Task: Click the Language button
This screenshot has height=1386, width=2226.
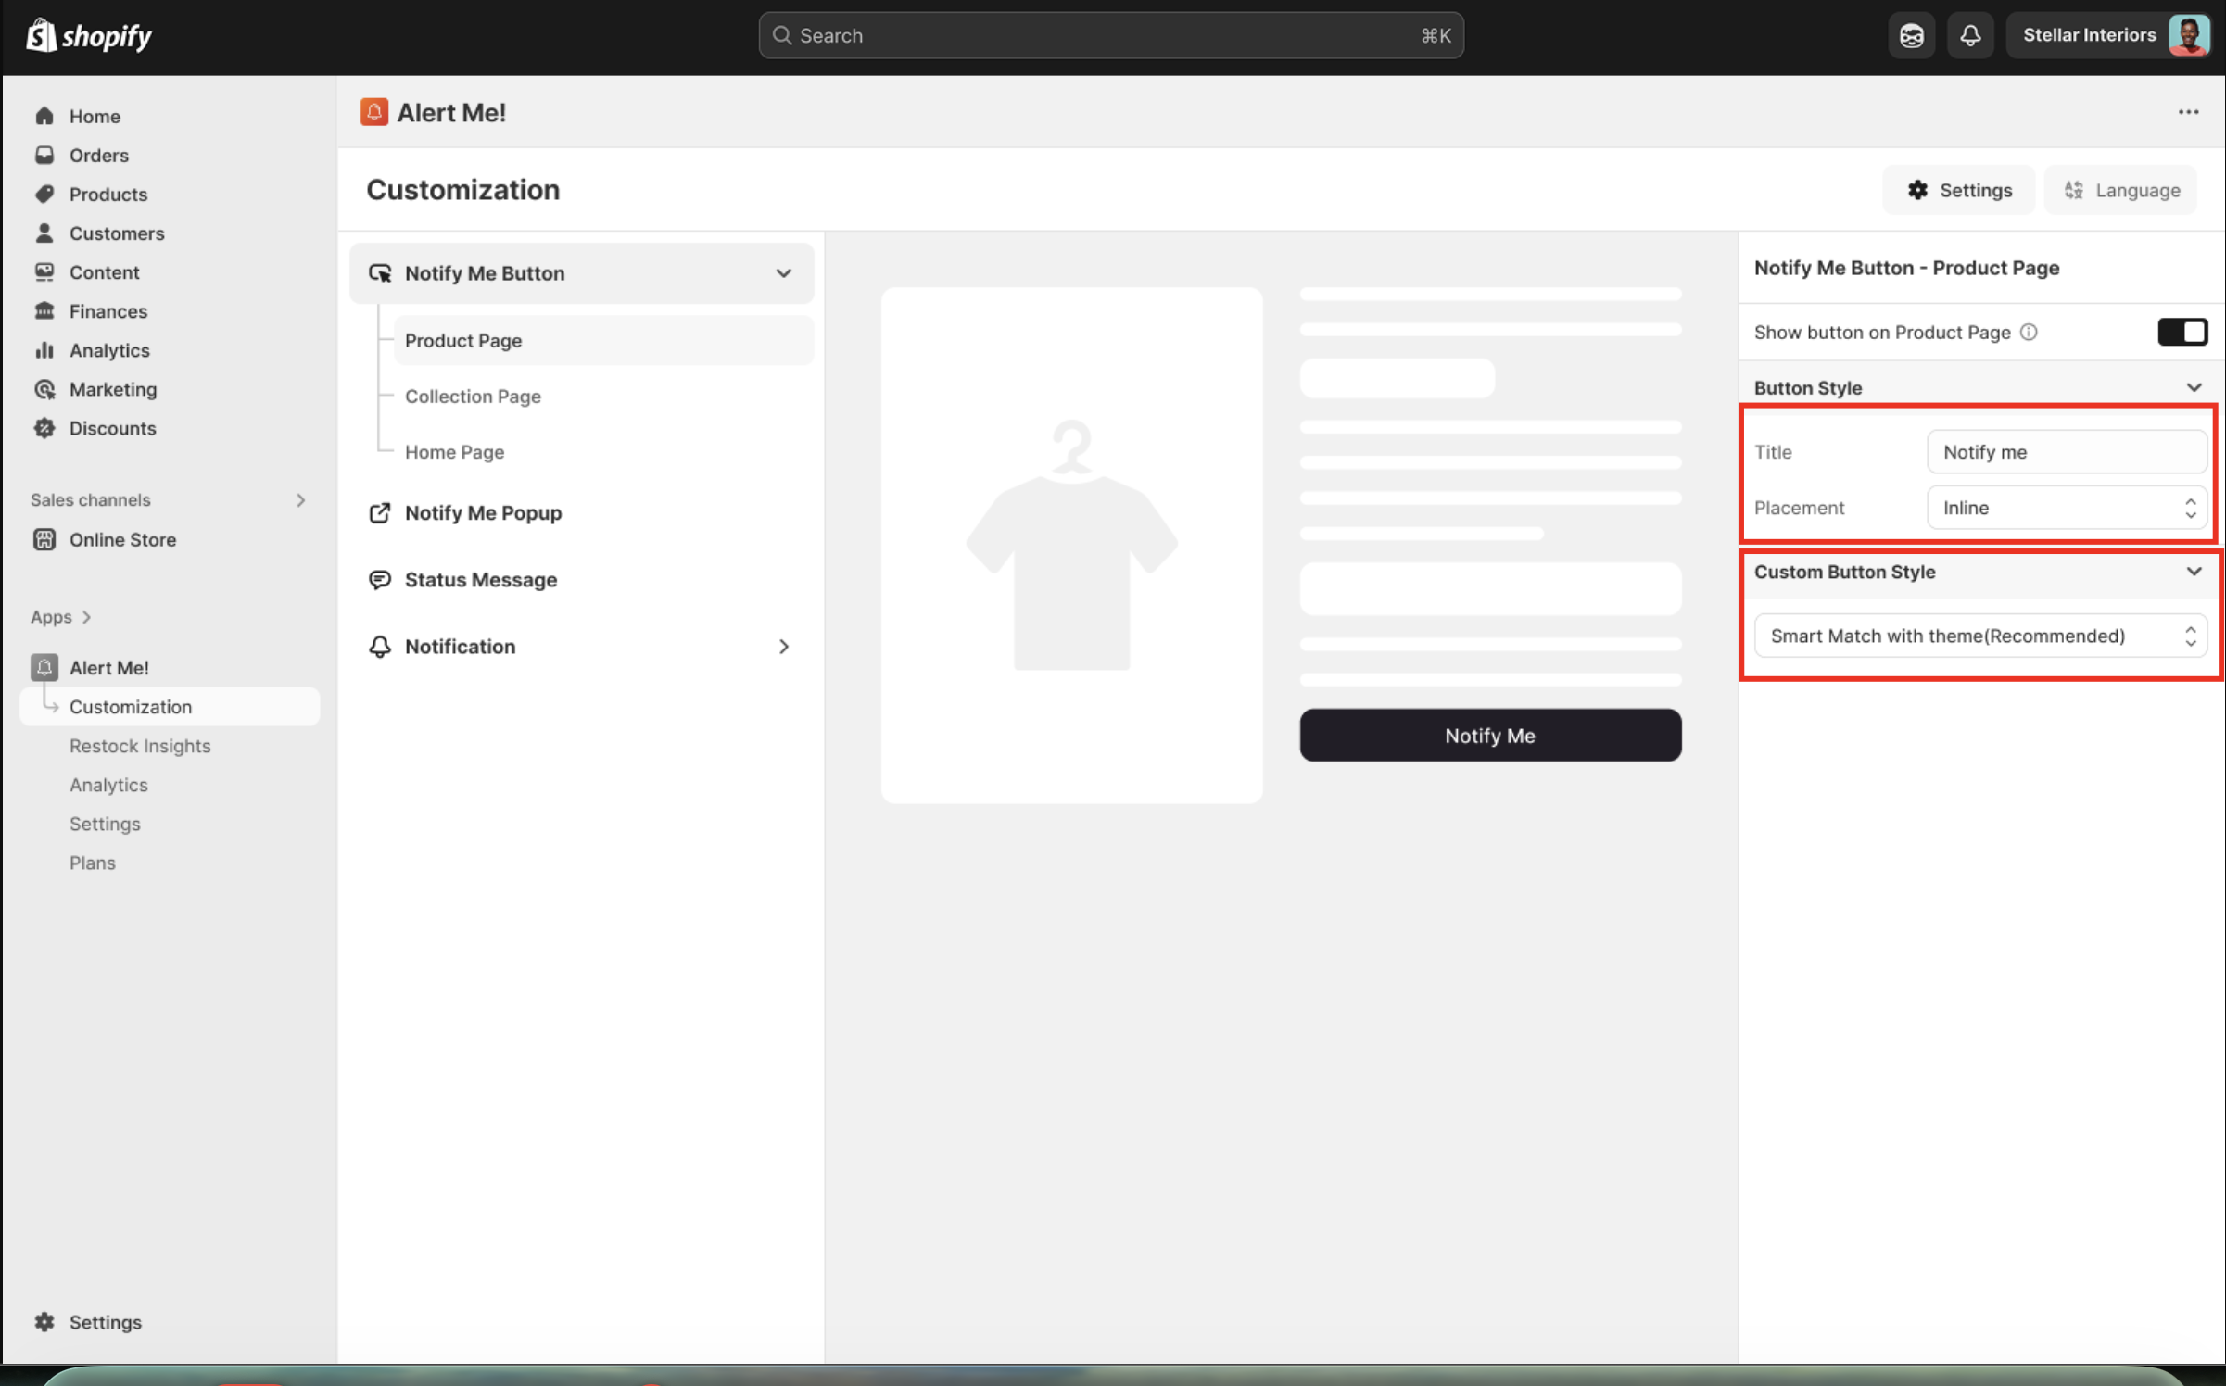Action: coord(2121,190)
